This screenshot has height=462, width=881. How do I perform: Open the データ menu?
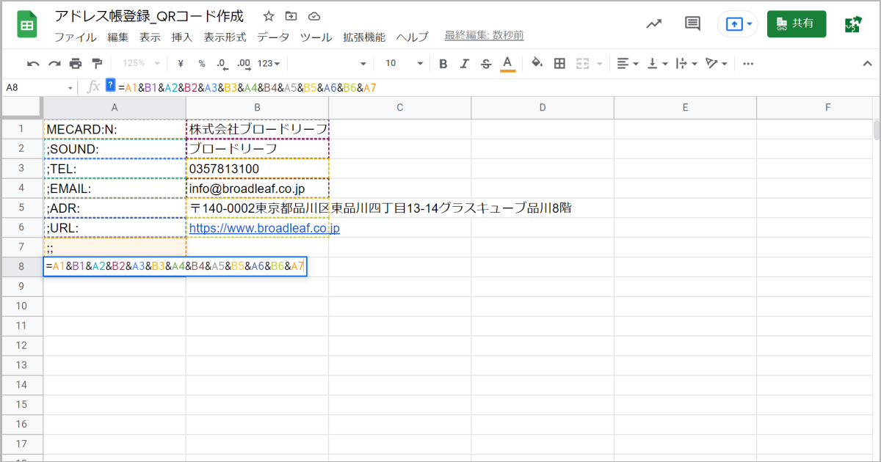coord(273,37)
